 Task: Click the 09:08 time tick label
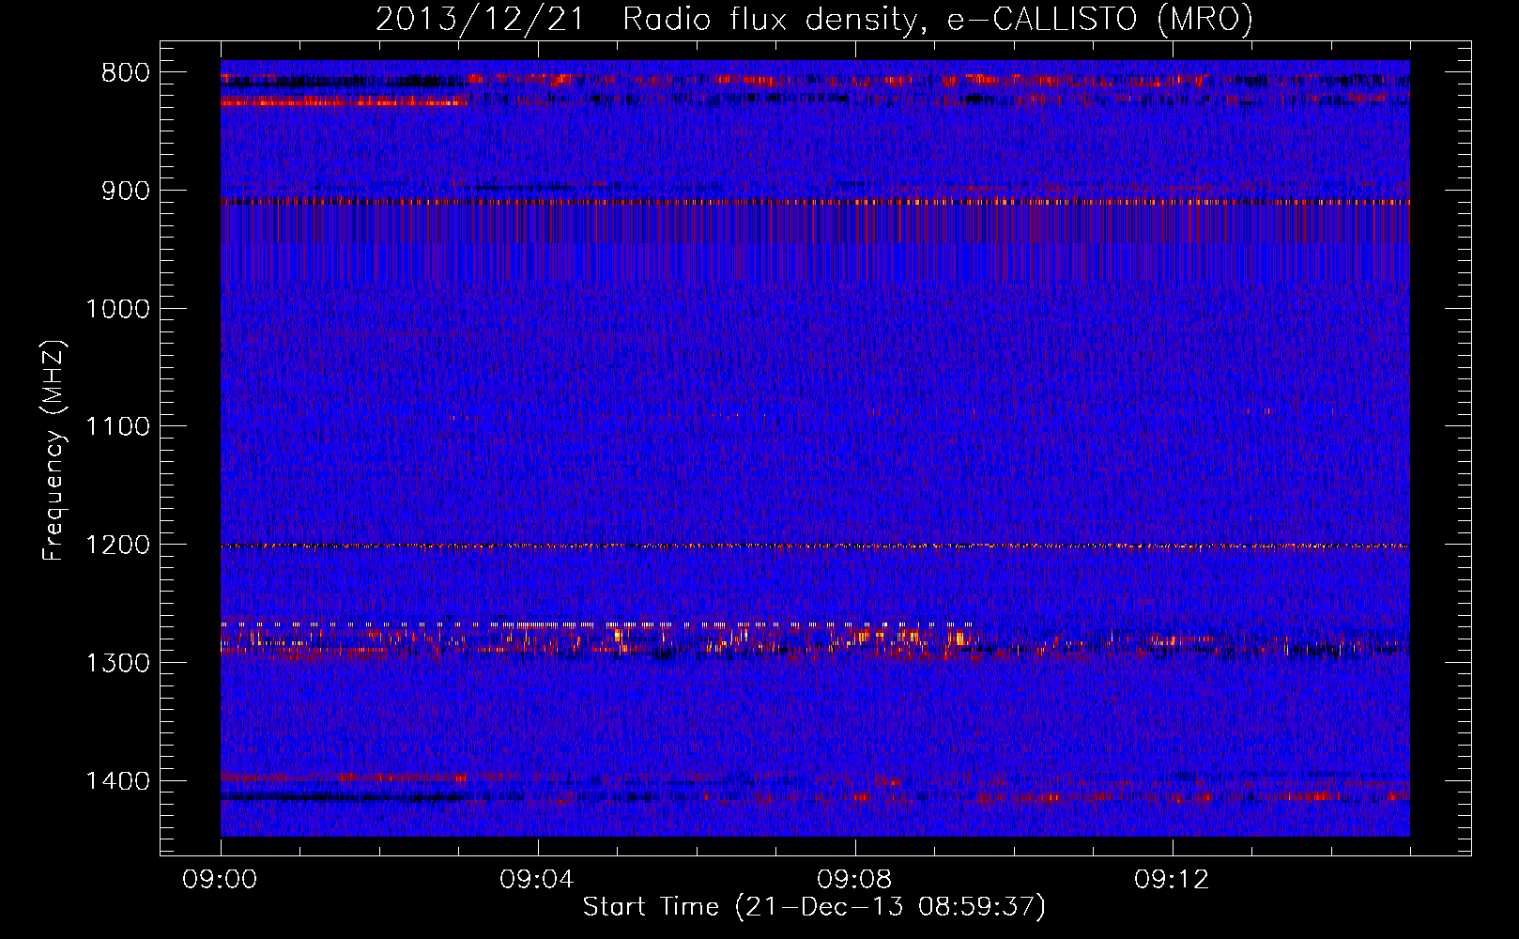coord(854,880)
